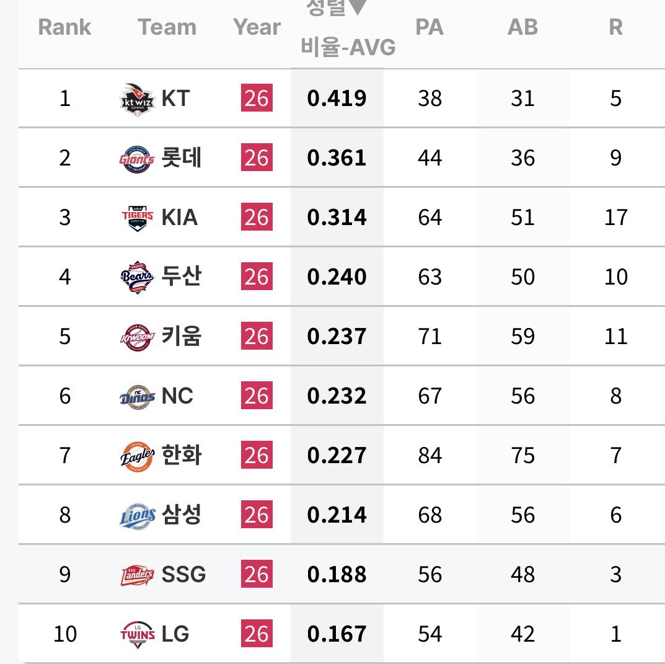Click the Hanwha Eagles team logo
The height and width of the screenshot is (664, 665).
pos(137,456)
